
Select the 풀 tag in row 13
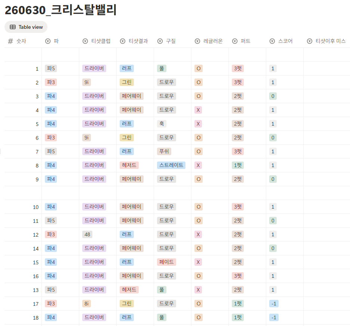(162, 290)
